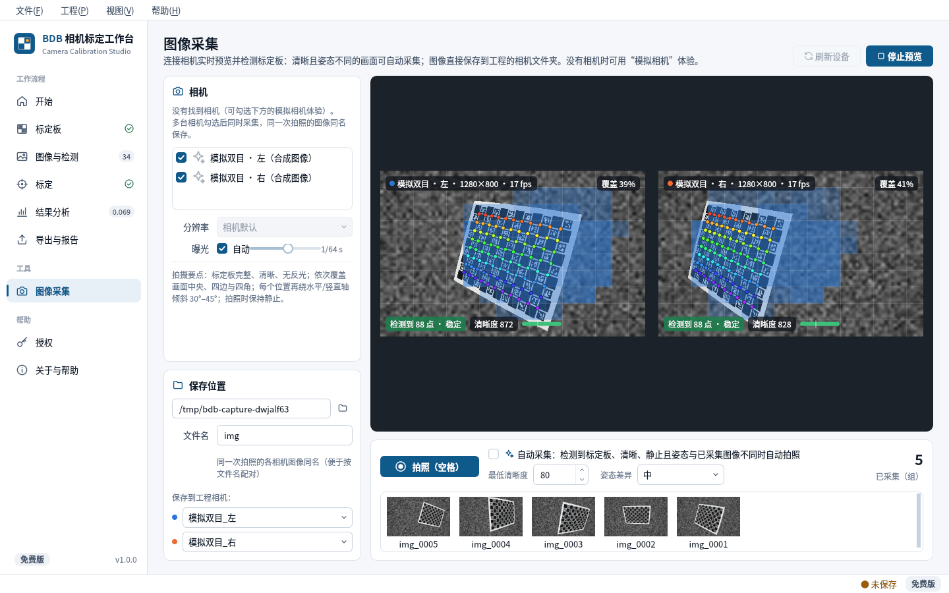Increase 最低清晰度 with up arrow

pyautogui.click(x=582, y=470)
